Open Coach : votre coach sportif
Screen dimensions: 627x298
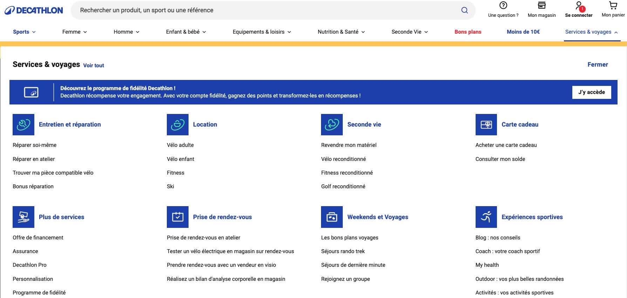point(507,251)
